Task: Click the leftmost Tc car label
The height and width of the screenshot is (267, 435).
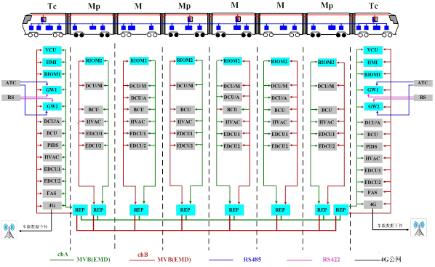Action: click(x=52, y=6)
